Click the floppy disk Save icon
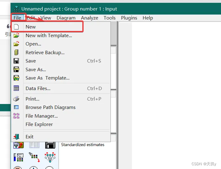221x169 pixels. point(16,61)
